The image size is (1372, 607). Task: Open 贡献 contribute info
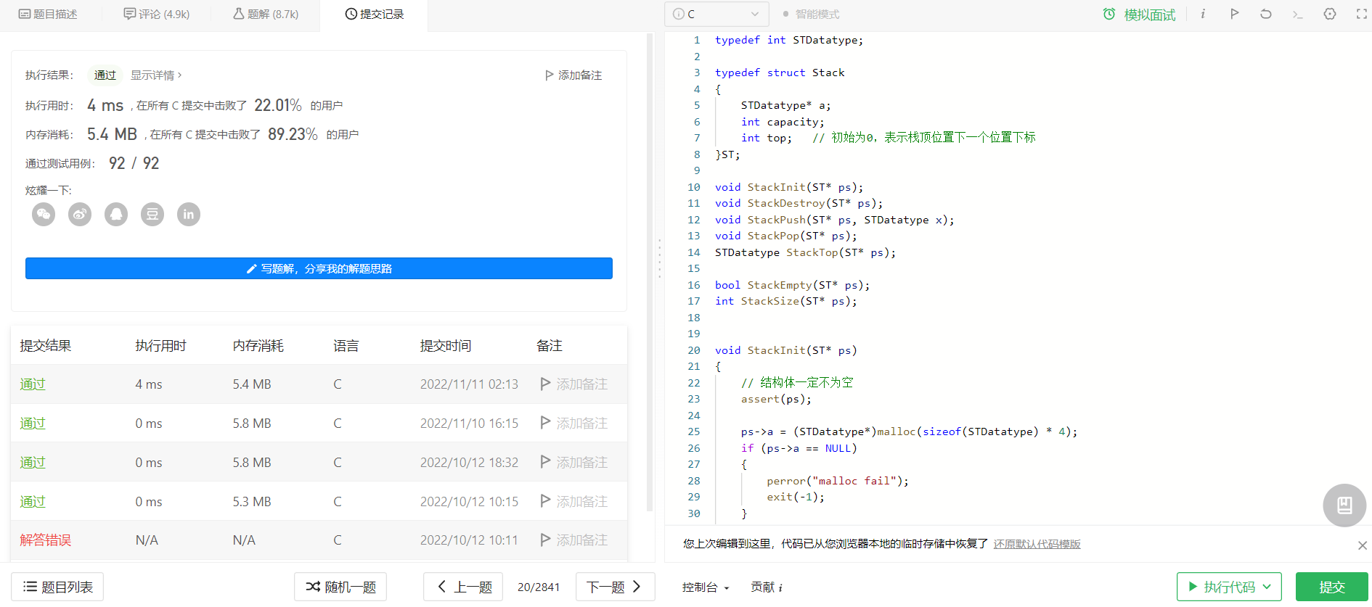[x=767, y=587]
